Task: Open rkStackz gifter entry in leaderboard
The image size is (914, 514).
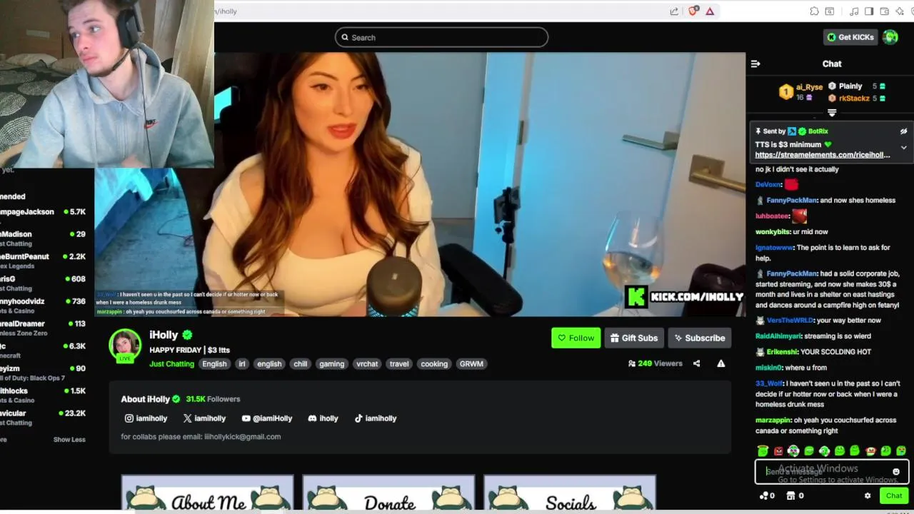Action: (x=856, y=99)
